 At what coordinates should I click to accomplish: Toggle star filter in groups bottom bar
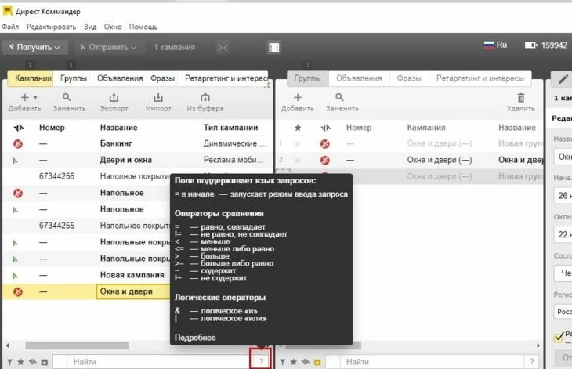[294, 362]
